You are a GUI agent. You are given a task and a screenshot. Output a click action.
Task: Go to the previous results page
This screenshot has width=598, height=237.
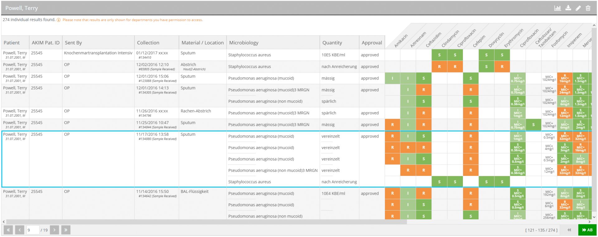(20, 230)
